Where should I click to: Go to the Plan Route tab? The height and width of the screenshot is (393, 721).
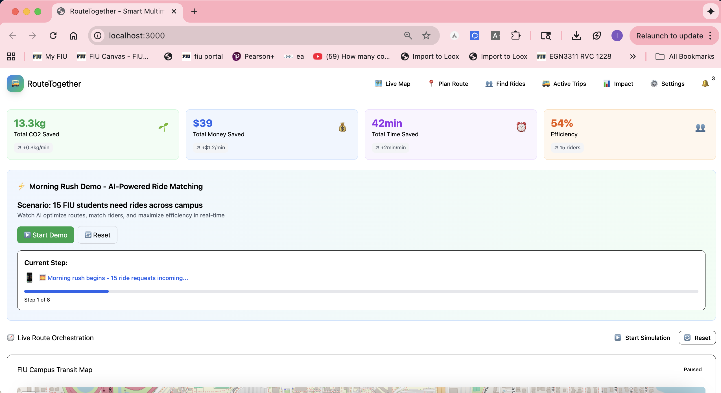[x=448, y=84]
